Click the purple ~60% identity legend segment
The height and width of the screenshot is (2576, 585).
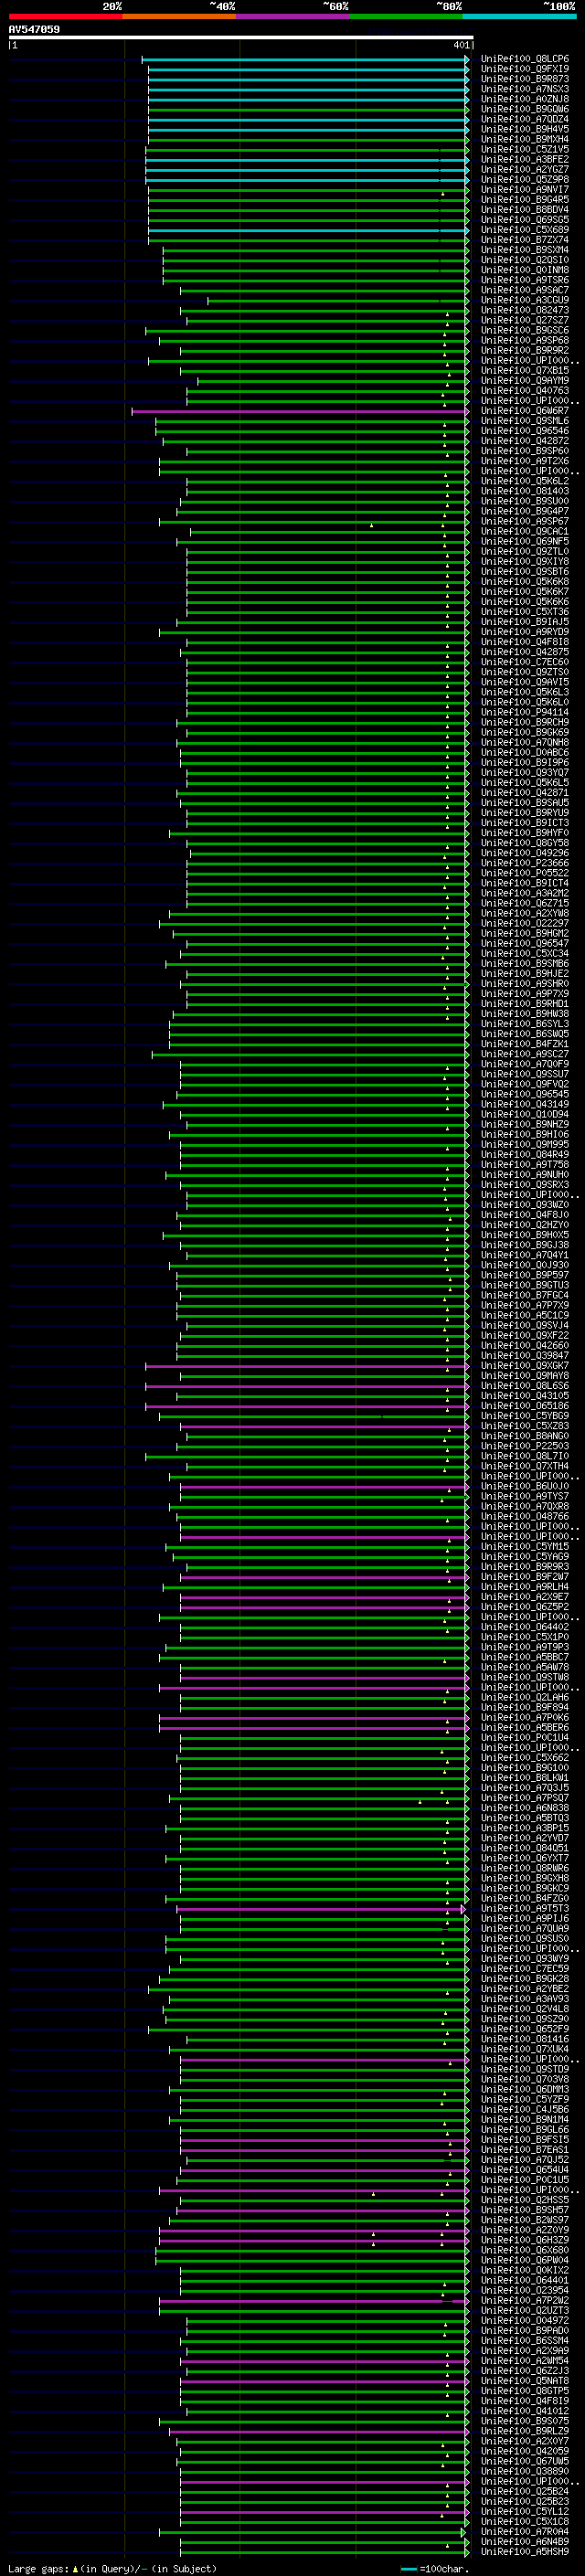[x=293, y=16]
